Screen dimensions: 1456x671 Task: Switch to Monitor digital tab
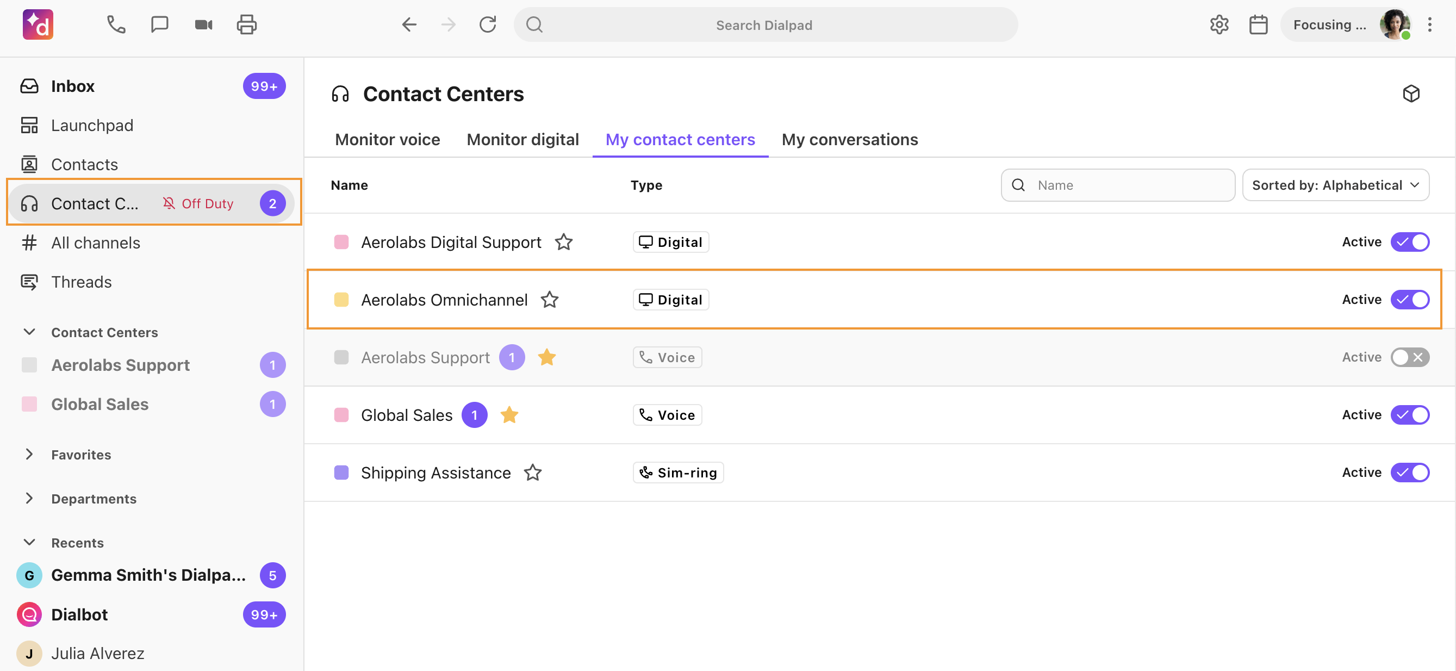522,140
